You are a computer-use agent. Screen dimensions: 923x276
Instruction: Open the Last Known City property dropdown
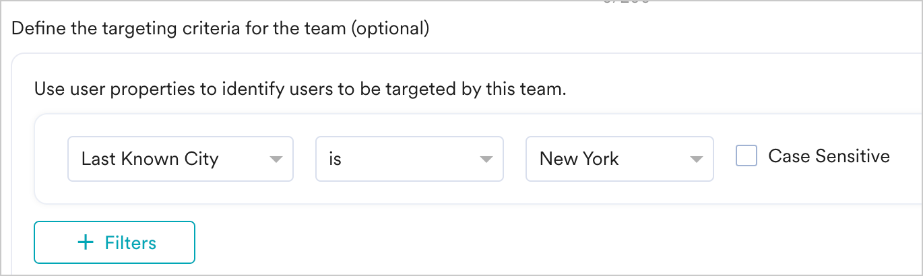180,160
